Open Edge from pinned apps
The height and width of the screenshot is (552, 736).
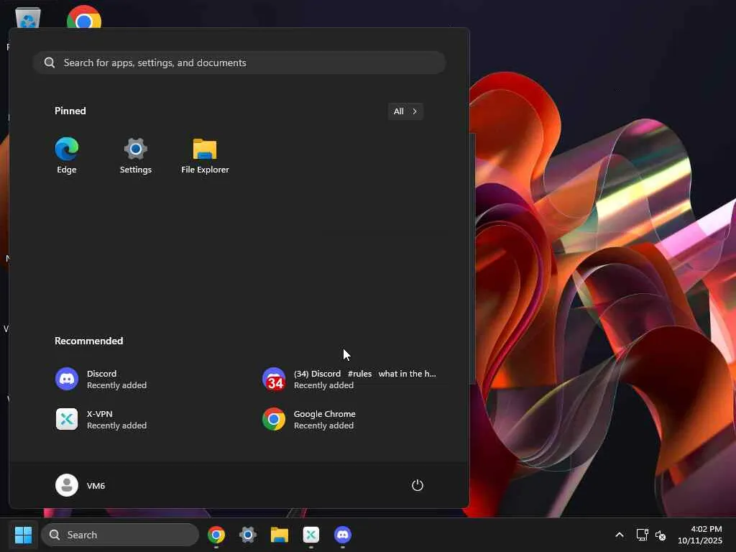pos(67,156)
